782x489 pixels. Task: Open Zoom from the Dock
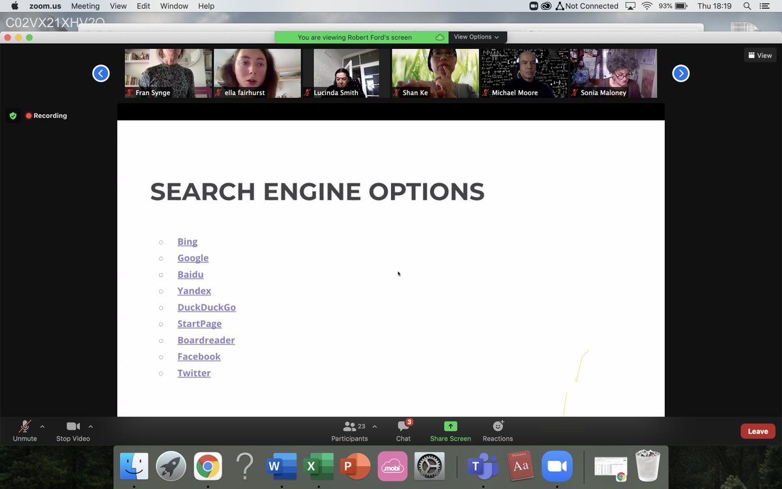(x=557, y=467)
